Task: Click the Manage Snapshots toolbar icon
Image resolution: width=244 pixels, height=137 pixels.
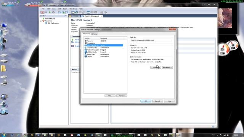Action: click(x=67, y=12)
